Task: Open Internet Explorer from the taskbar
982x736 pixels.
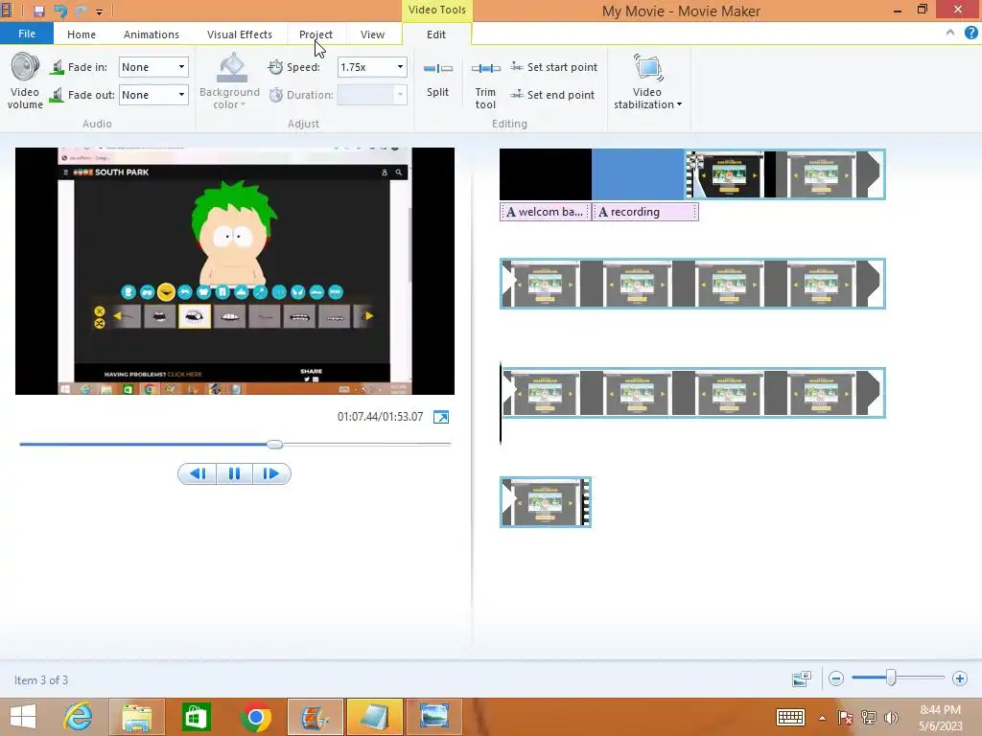Action: [78, 717]
